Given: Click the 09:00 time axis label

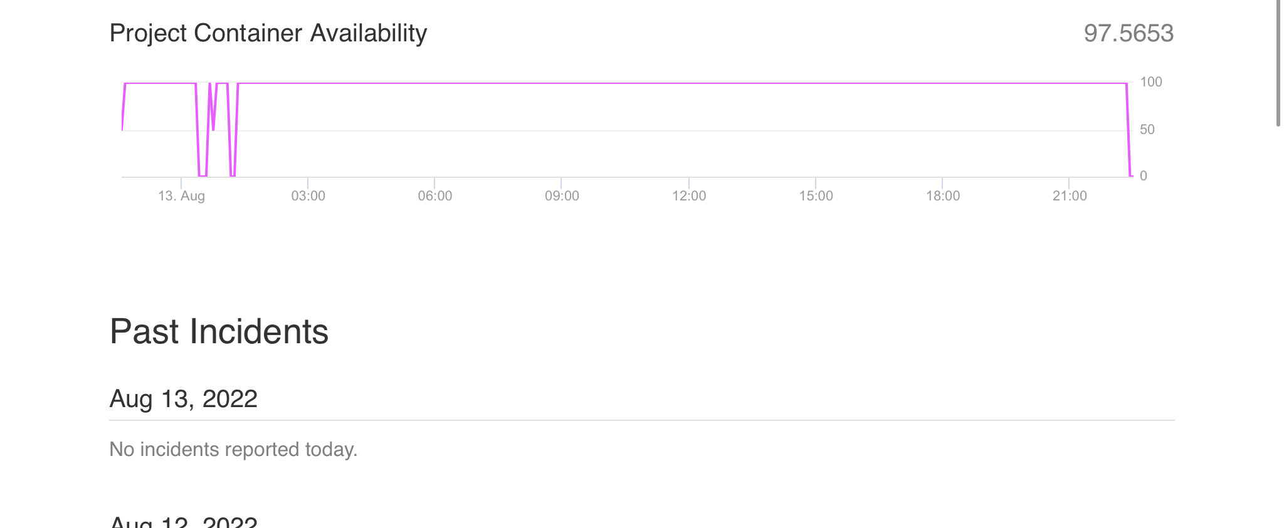Looking at the screenshot, I should coord(562,196).
